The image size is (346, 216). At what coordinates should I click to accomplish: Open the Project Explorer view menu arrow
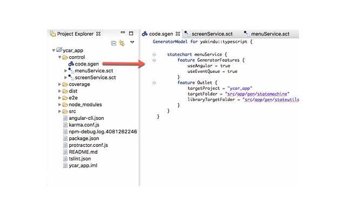pyautogui.click(x=131, y=42)
